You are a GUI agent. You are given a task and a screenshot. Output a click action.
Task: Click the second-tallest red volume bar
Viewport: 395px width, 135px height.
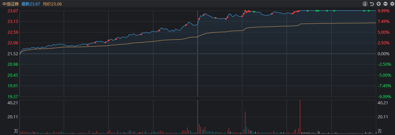pyautogui.click(x=245, y=122)
